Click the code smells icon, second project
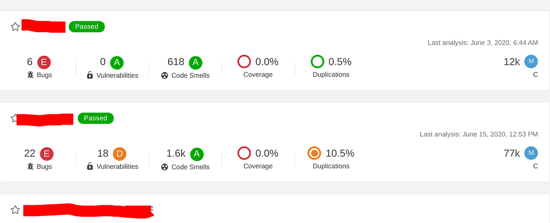550x223 pixels. tap(165, 167)
